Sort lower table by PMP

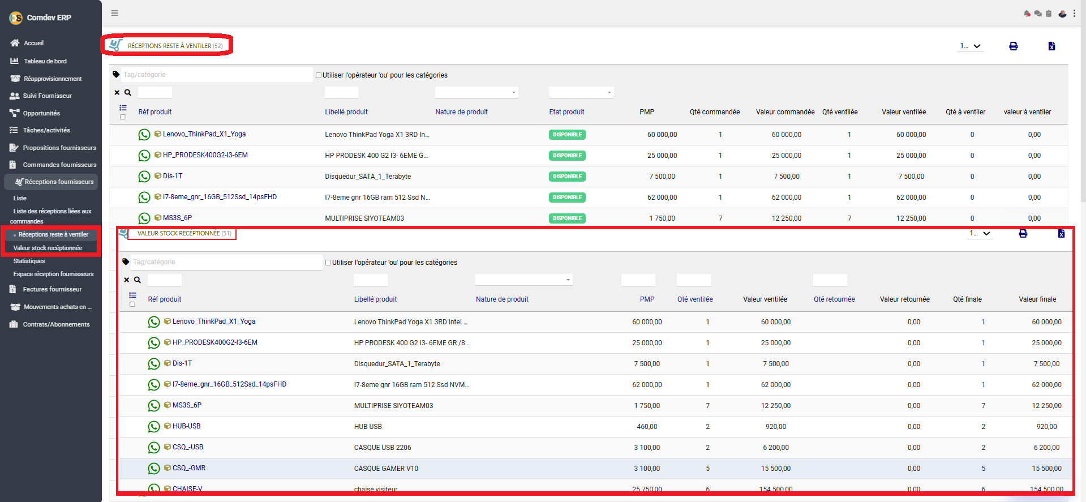click(x=647, y=299)
